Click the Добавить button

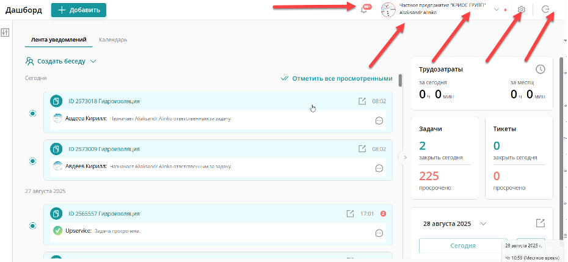78,10
